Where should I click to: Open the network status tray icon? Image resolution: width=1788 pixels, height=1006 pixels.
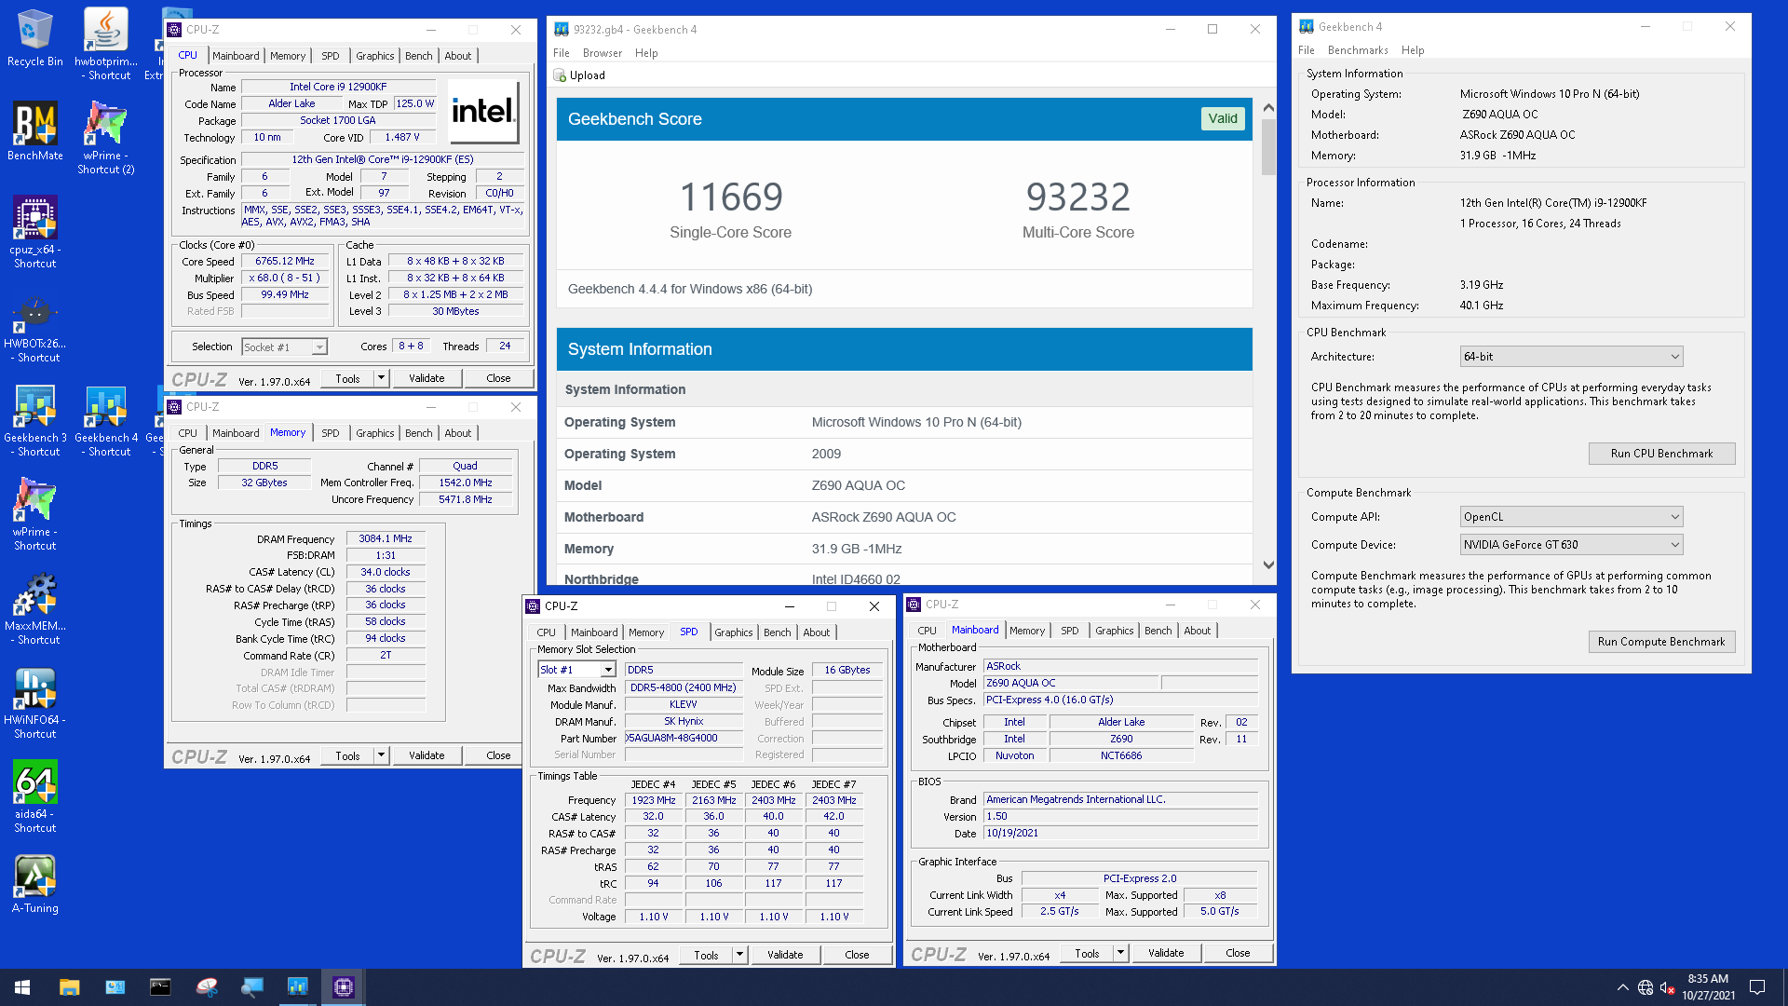point(1646,987)
